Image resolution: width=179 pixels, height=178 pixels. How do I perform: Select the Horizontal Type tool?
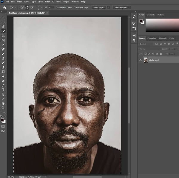pos(3,90)
